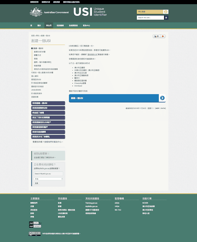Click the USI Unique Student Identifier logo
Viewport: 197px width, 242px height.
[x=90, y=12]
